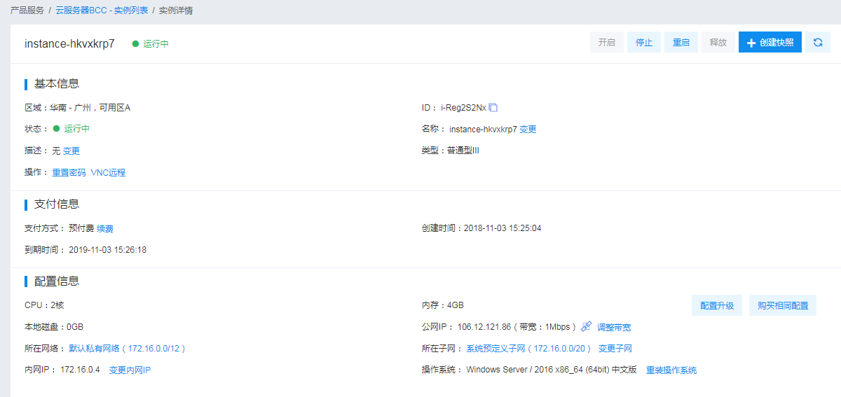
Task: Click the 释放 button
Action: coord(718,43)
